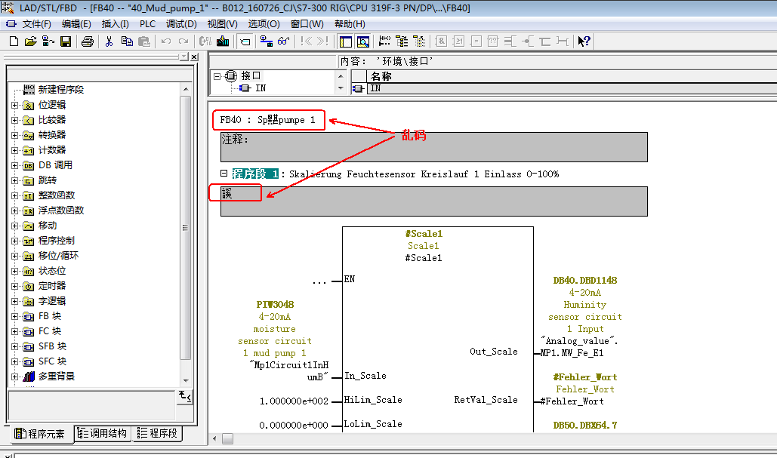
Task: Open the PLC menu
Action: coord(147,24)
